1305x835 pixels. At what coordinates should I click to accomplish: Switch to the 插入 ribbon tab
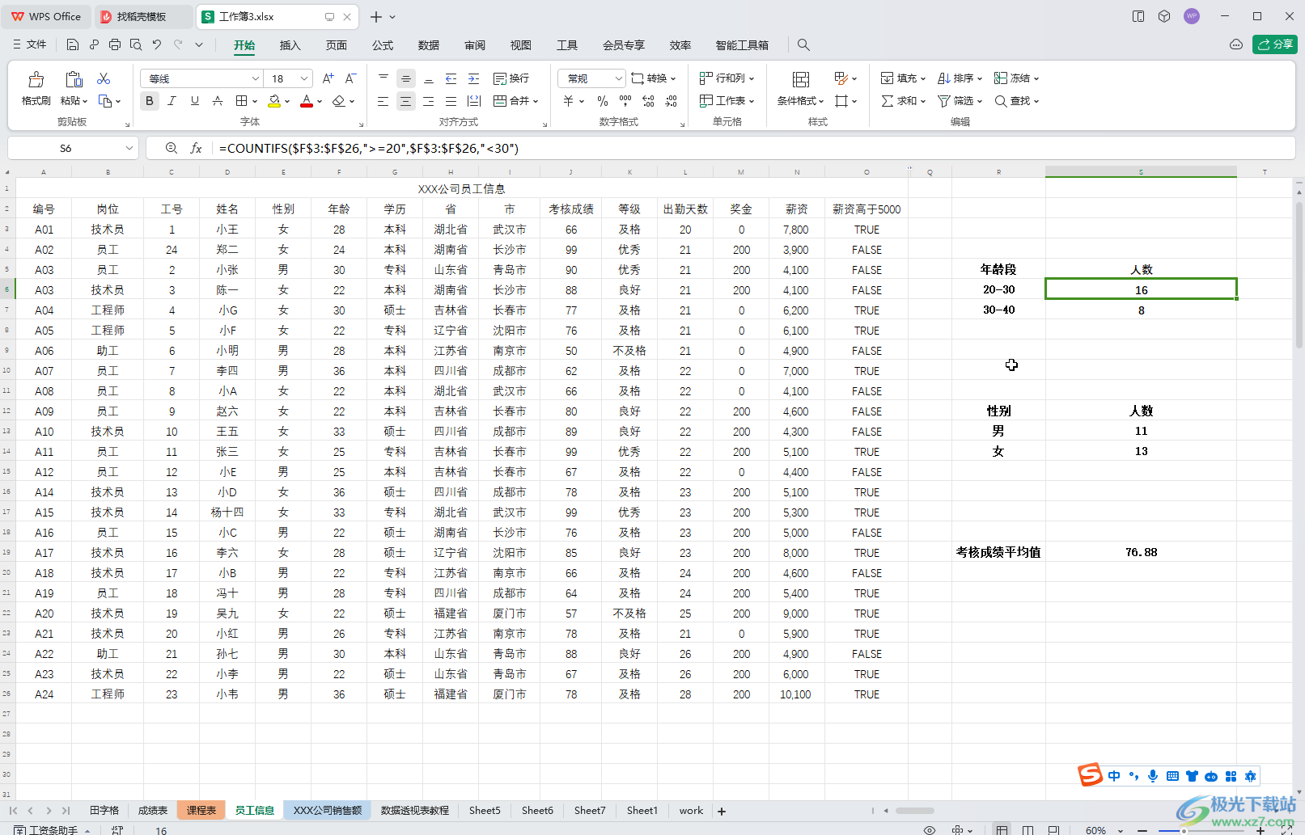click(290, 45)
